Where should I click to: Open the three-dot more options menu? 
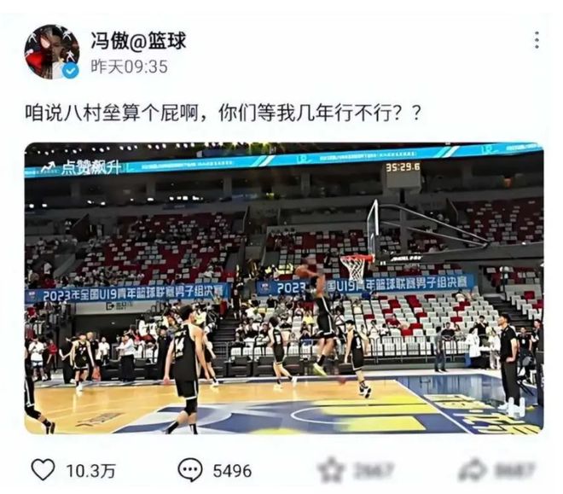point(537,40)
